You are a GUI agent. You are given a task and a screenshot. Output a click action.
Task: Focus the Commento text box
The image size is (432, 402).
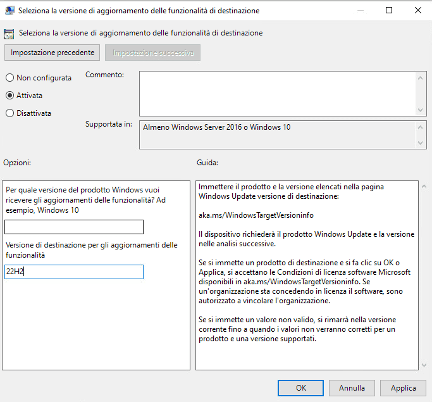(x=277, y=92)
